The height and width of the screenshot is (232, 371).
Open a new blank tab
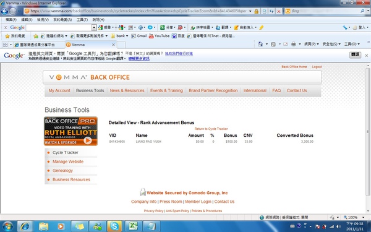(121, 45)
